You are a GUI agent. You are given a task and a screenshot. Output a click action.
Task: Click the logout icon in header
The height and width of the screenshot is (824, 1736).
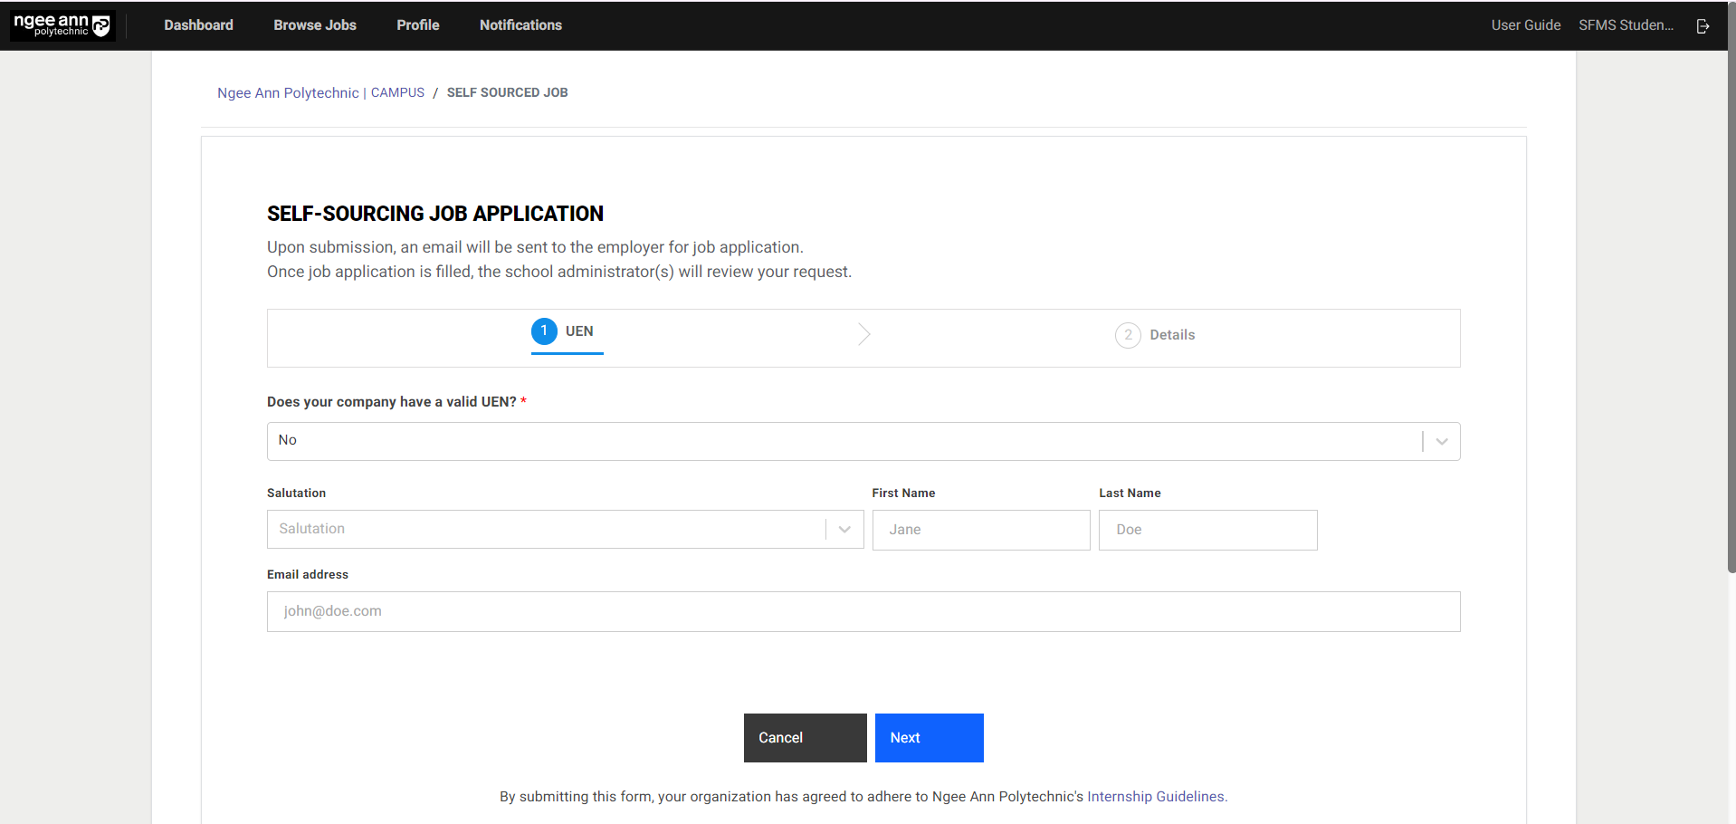pos(1703,26)
